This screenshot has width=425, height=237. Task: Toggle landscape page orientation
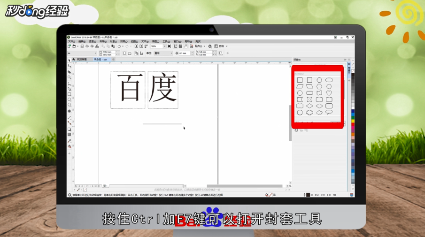[130, 54]
